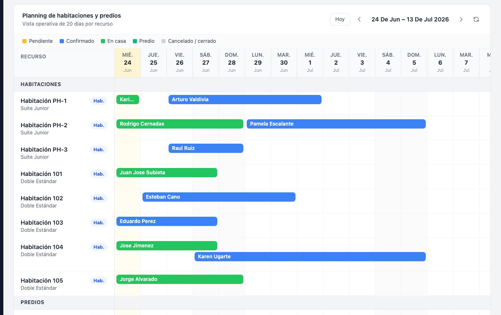The height and width of the screenshot is (315, 501).
Task: Open Arturo Valdivia reservation bar
Action: click(245, 100)
